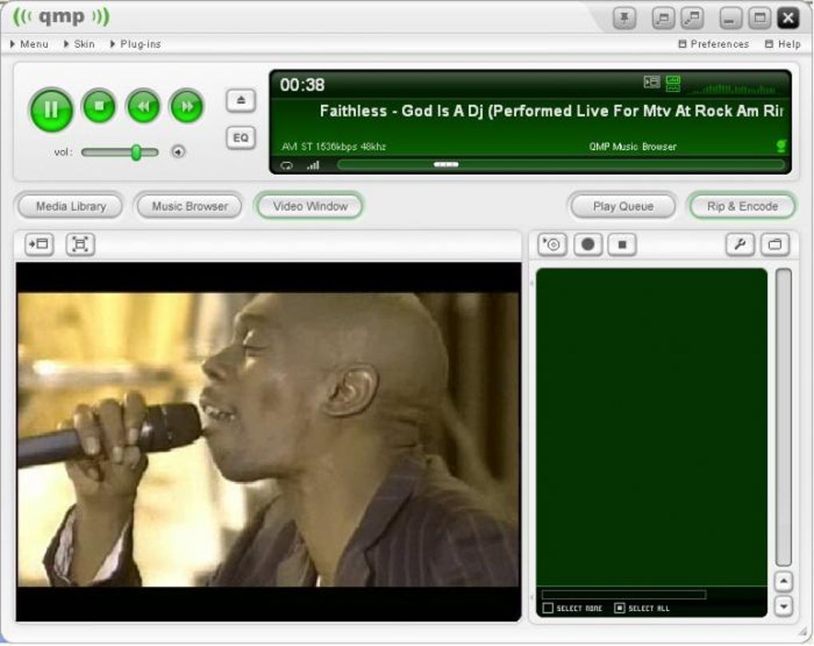This screenshot has height=646, width=814.
Task: Click the volume slider handle
Action: point(136,153)
